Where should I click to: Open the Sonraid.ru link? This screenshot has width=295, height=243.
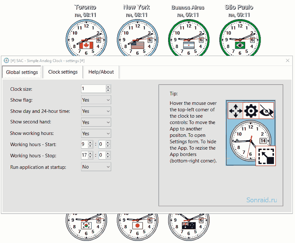[262, 200]
